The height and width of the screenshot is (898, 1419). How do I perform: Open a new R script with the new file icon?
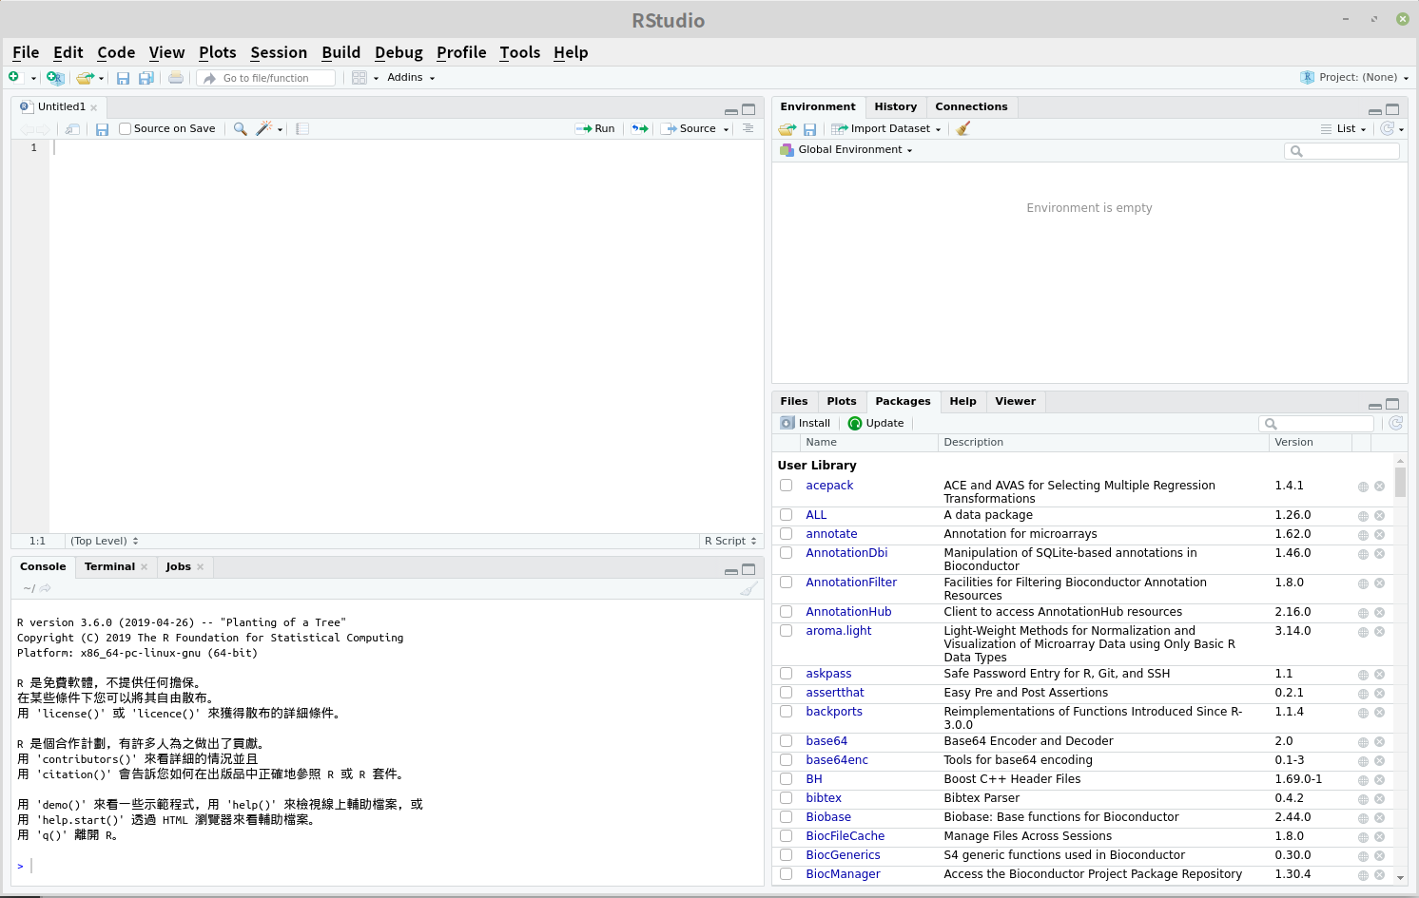click(x=13, y=77)
